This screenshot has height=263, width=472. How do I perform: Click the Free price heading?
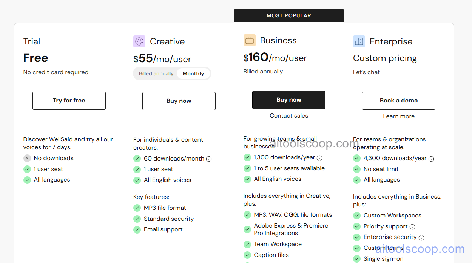click(35, 58)
